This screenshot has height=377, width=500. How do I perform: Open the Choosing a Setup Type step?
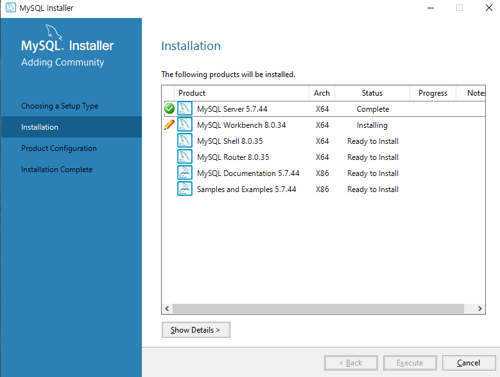coord(60,106)
